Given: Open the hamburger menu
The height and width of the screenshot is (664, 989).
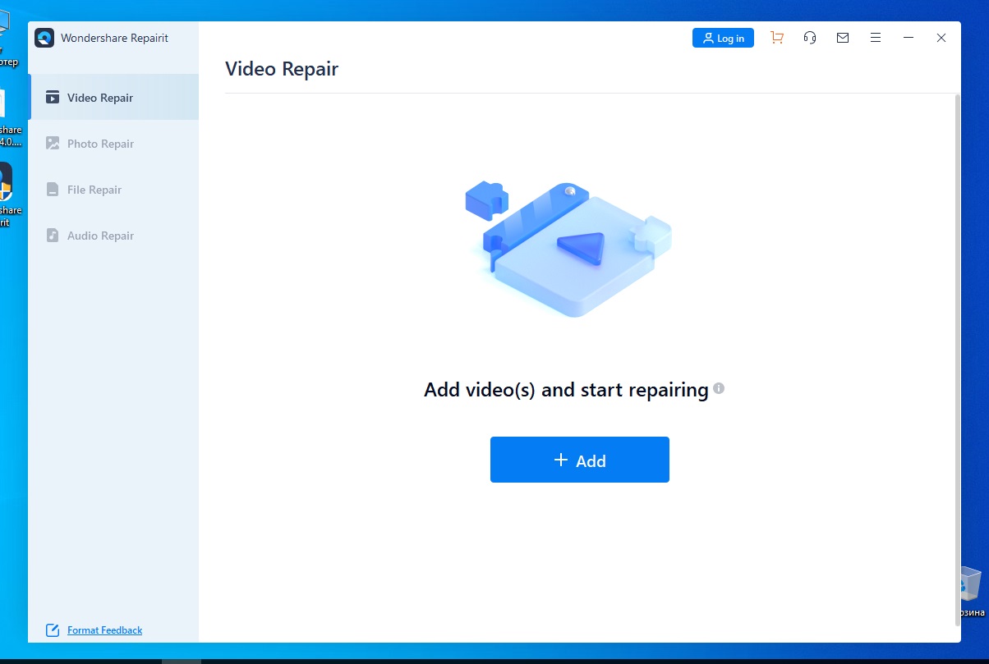Looking at the screenshot, I should pos(875,37).
